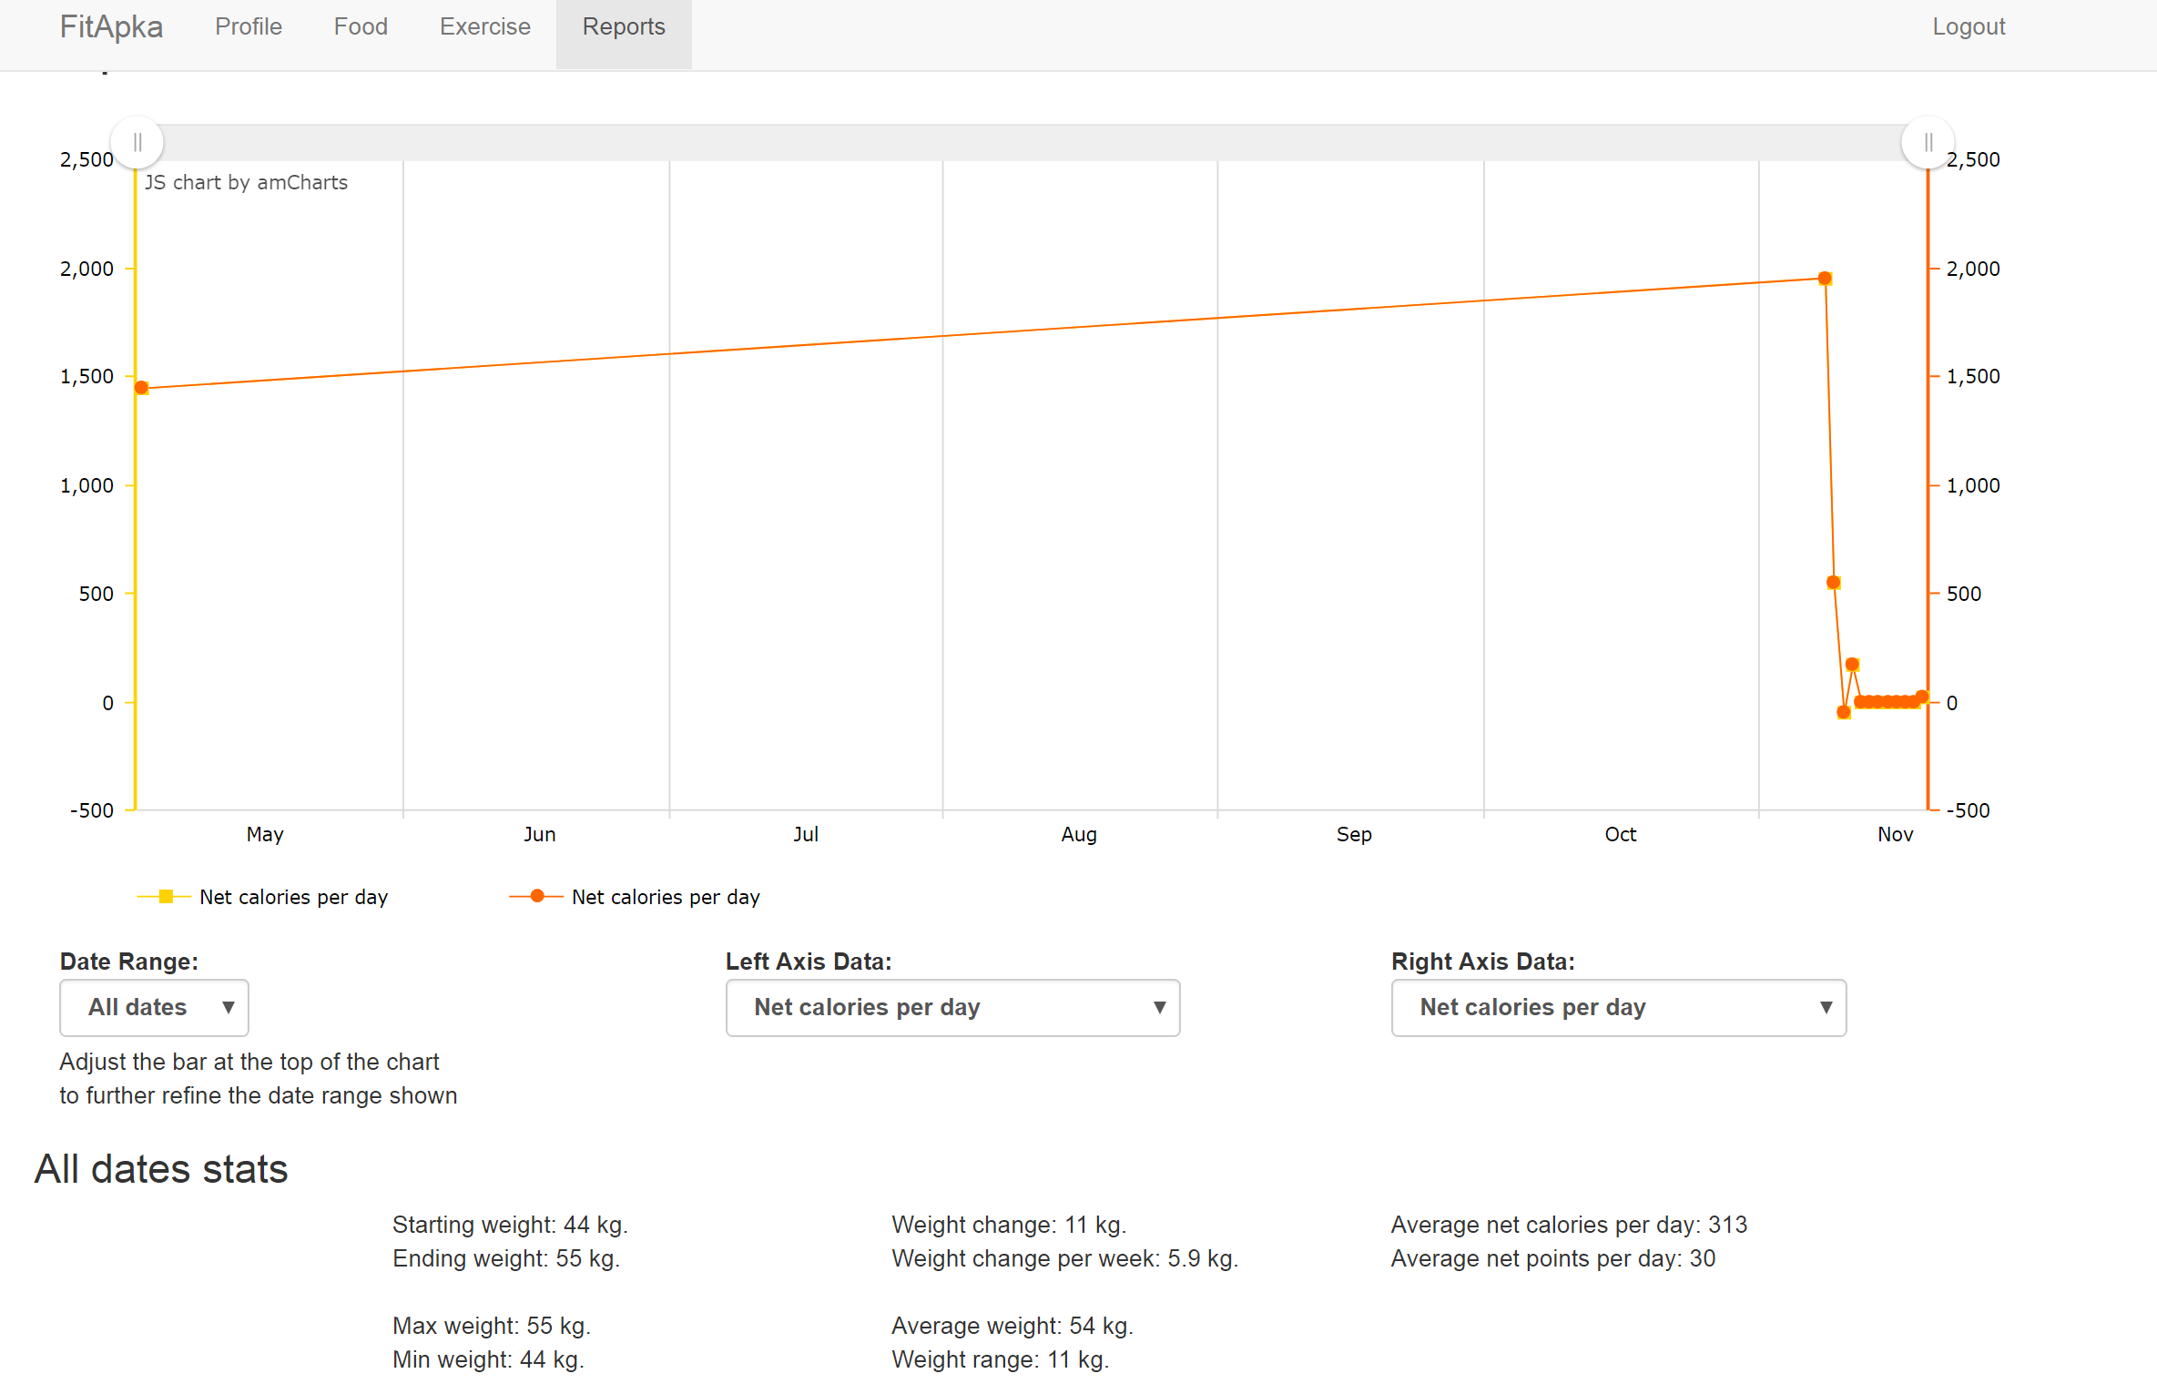The width and height of the screenshot is (2157, 1394).
Task: Expand the Left Axis Data dropdown
Action: 952,1007
